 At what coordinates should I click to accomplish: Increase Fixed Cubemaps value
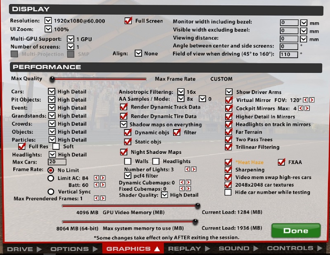click(x=189, y=189)
